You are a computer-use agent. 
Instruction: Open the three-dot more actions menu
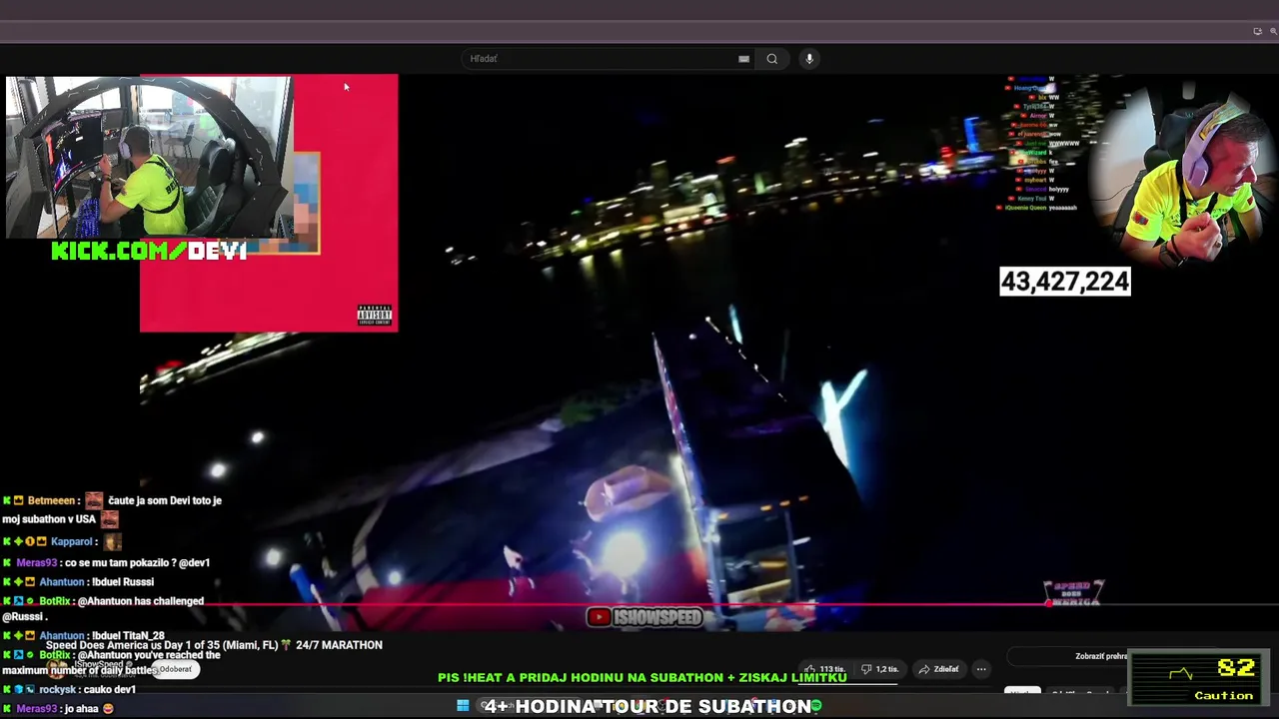(x=981, y=669)
